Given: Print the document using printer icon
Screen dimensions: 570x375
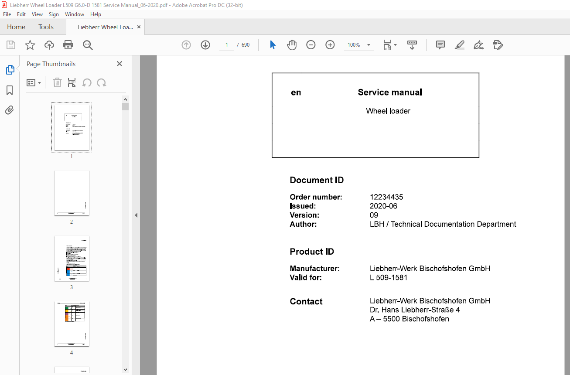Looking at the screenshot, I should [68, 45].
